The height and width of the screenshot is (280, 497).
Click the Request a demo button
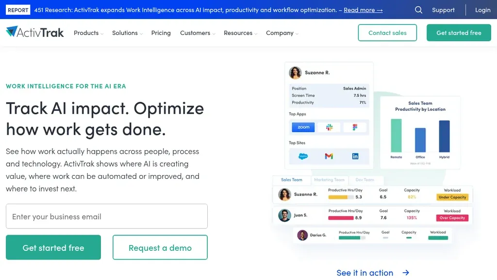pos(160,247)
